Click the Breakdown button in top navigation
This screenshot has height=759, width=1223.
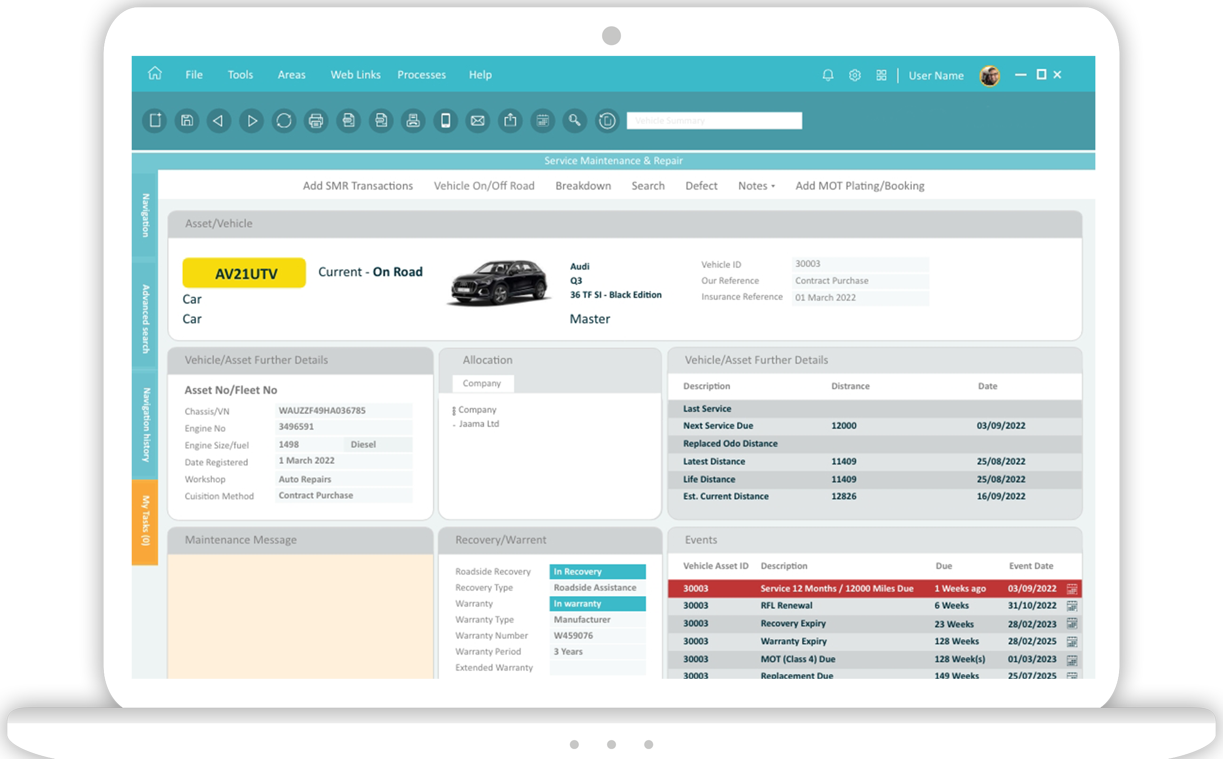pos(584,185)
